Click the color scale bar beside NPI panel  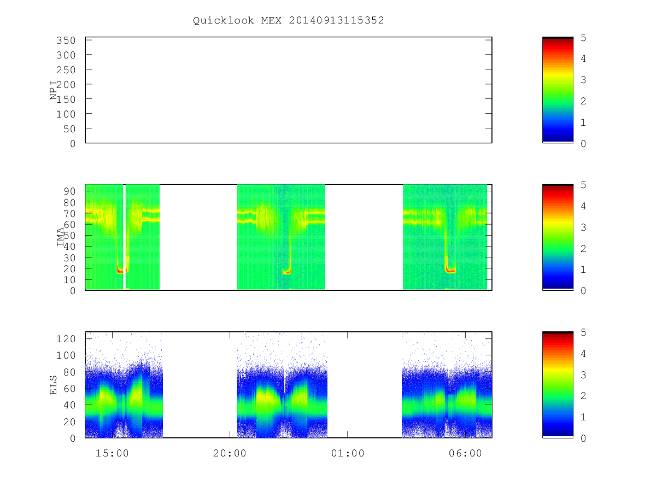click(558, 90)
